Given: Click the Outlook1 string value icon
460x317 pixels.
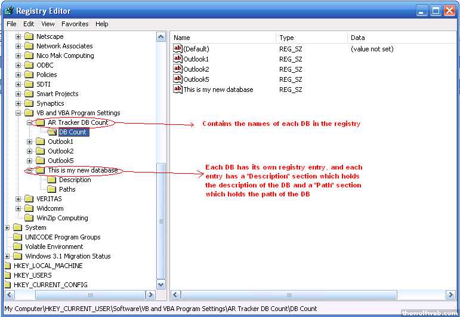Looking at the screenshot, I should (178, 59).
